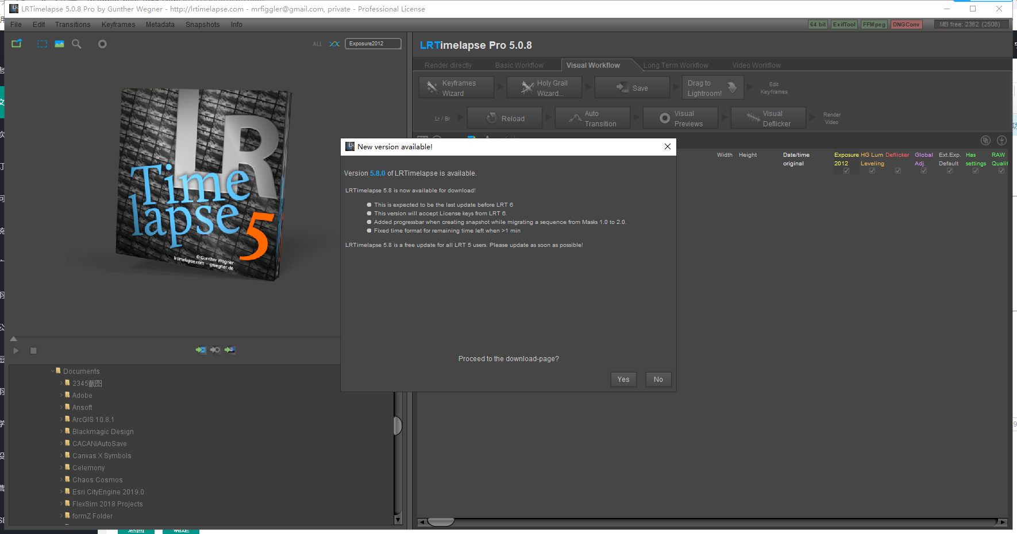Click the Save workflow button
The width and height of the screenshot is (1017, 534).
632,88
